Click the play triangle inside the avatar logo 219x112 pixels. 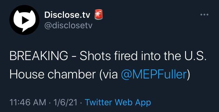coord(25,21)
